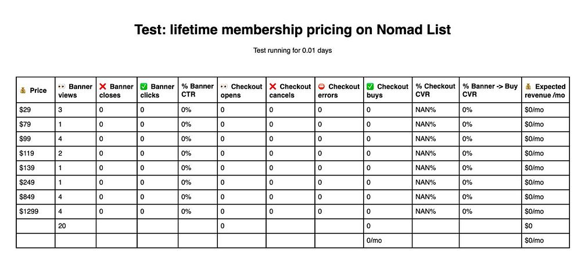Click the green checkmark in Checkout buys header
Viewport: 581px width, 277px height.
click(x=371, y=87)
